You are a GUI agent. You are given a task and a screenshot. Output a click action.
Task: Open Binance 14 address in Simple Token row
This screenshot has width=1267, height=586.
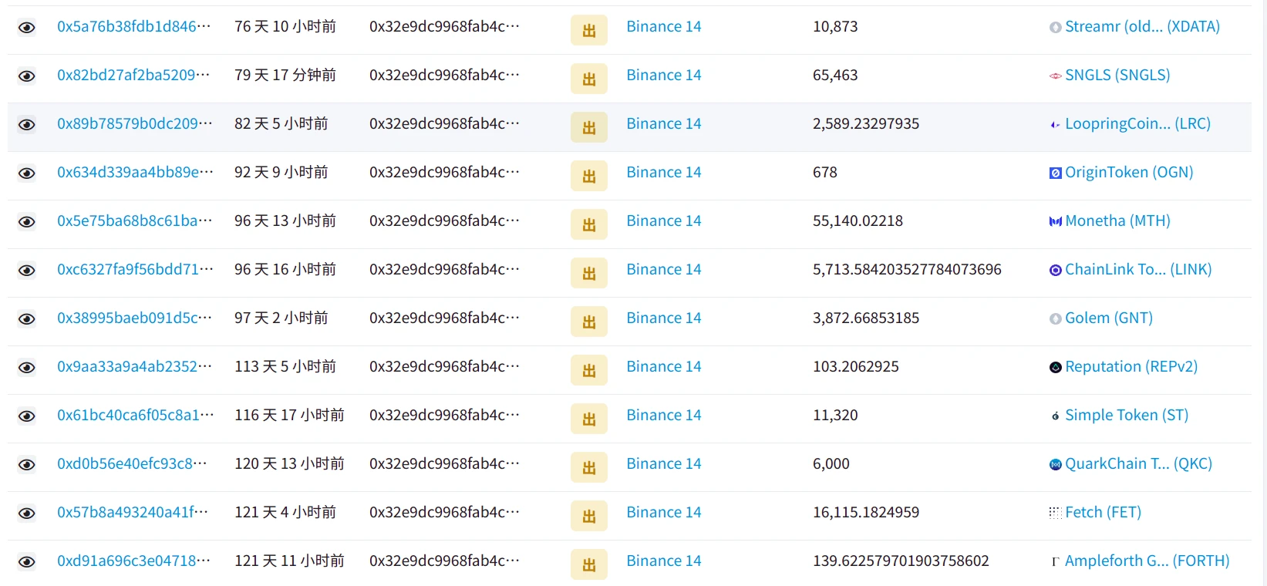tap(663, 416)
